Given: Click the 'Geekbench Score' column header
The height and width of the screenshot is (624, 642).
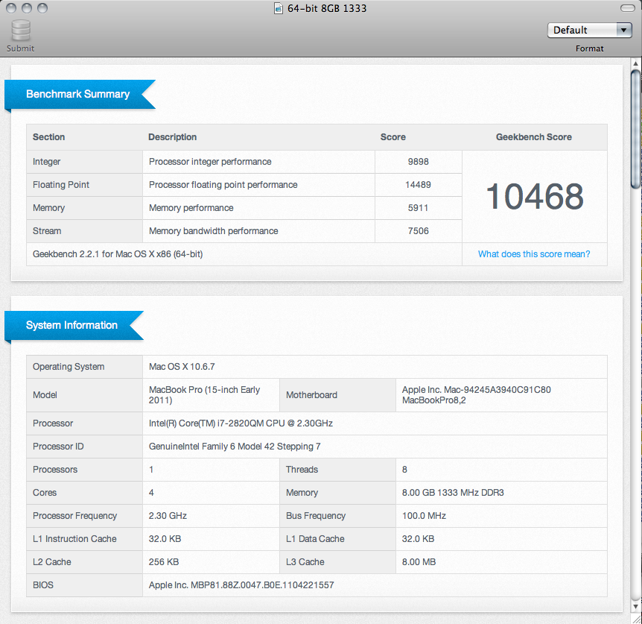Looking at the screenshot, I should click(x=534, y=137).
